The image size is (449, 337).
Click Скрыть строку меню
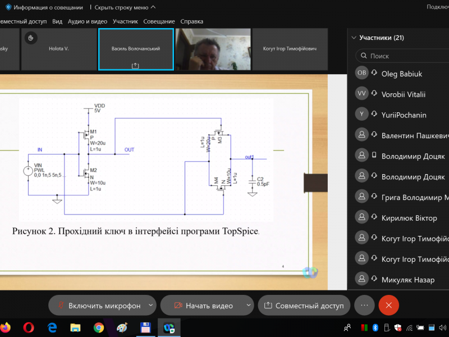click(125, 7)
